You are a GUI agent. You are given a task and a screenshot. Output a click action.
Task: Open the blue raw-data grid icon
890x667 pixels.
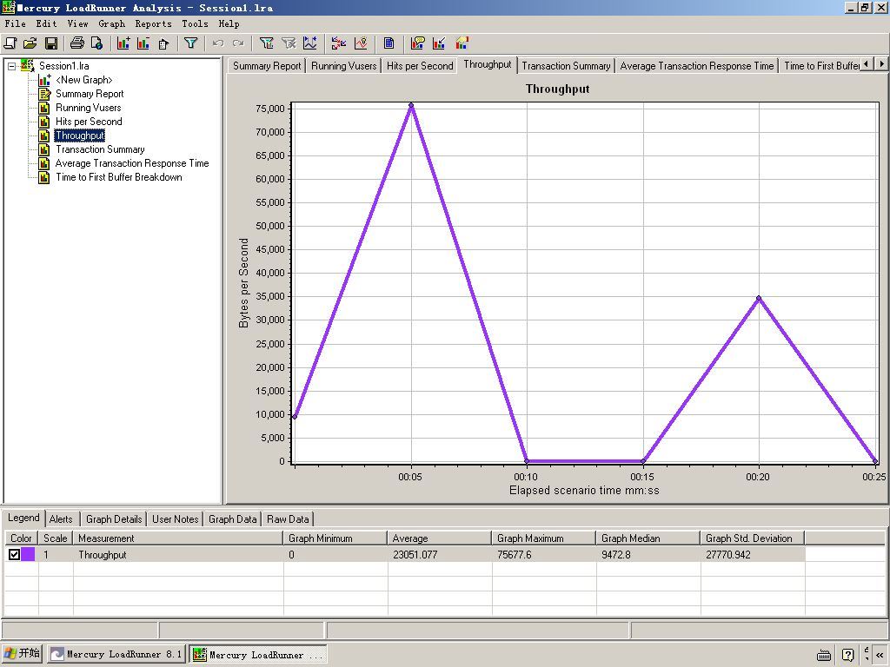[389, 43]
